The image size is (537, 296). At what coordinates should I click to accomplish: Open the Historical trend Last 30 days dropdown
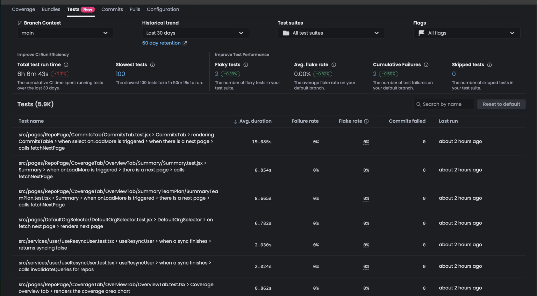[195, 33]
